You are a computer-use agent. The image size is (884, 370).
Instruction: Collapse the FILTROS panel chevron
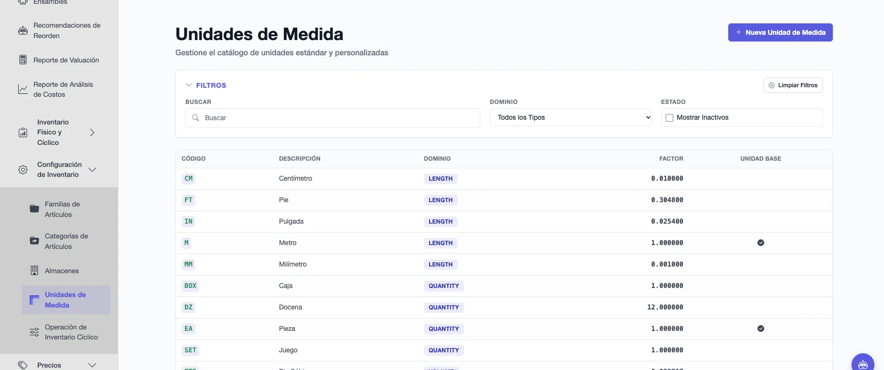pos(188,85)
